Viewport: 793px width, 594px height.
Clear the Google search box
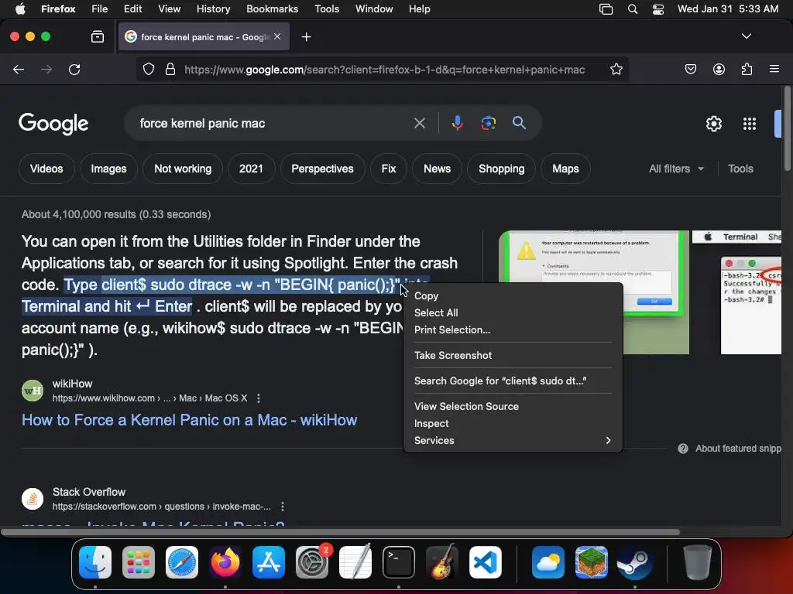coord(419,123)
